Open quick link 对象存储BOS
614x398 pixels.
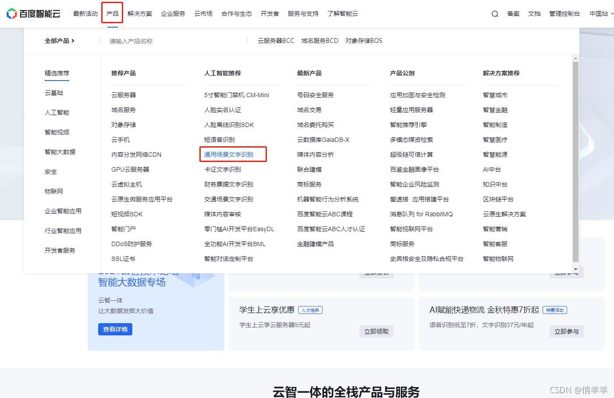[x=364, y=41]
